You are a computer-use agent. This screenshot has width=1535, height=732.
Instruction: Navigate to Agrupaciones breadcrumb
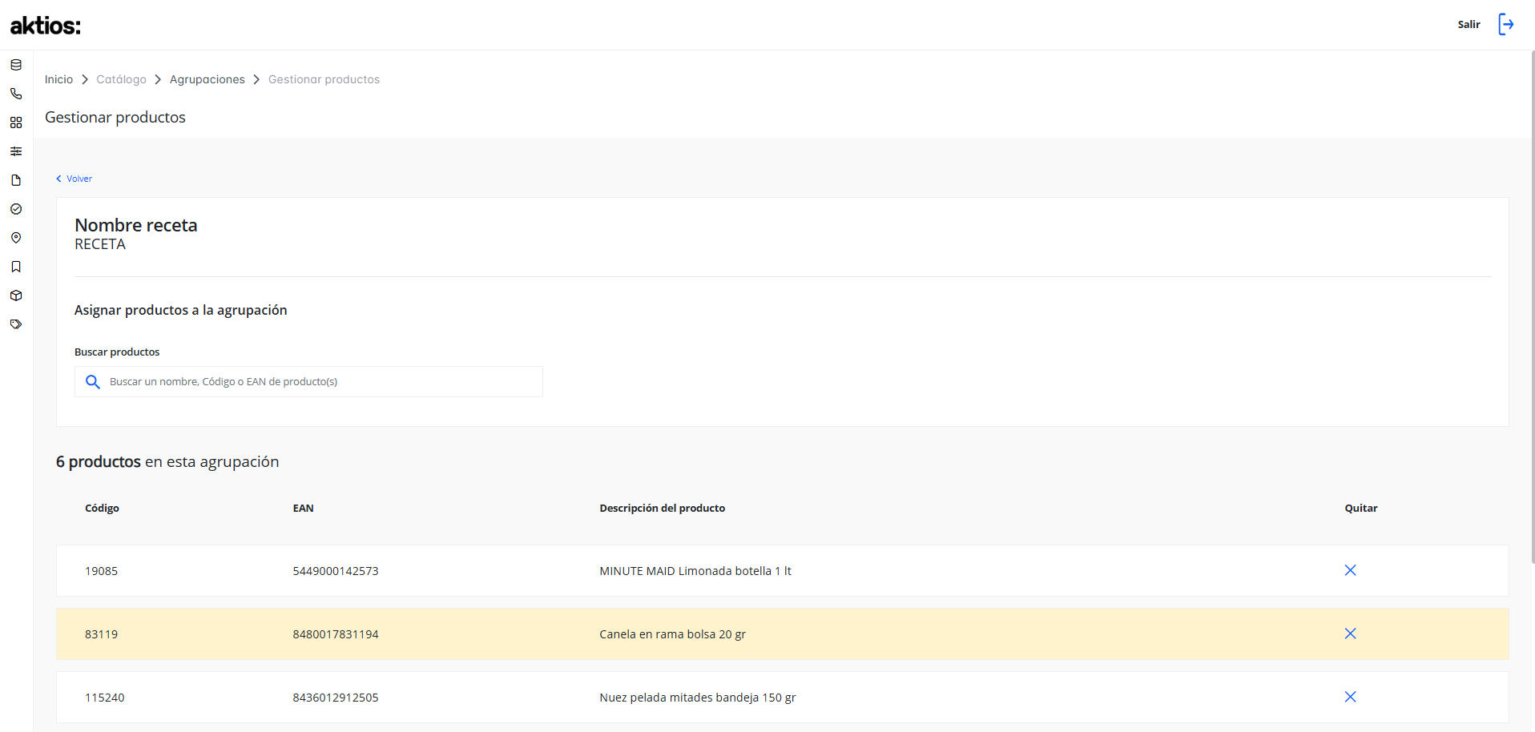pos(207,79)
